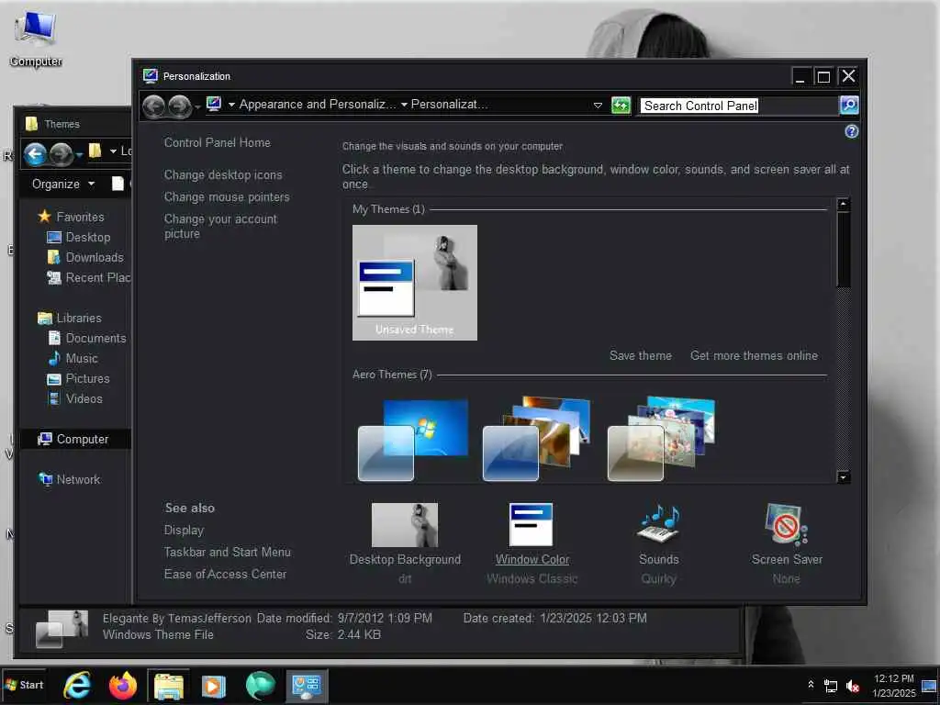Open Taskbar and Start Menu link
This screenshot has width=940, height=705.
[x=228, y=552]
